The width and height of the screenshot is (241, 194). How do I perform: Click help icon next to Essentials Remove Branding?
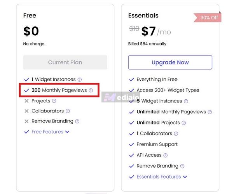182,166
